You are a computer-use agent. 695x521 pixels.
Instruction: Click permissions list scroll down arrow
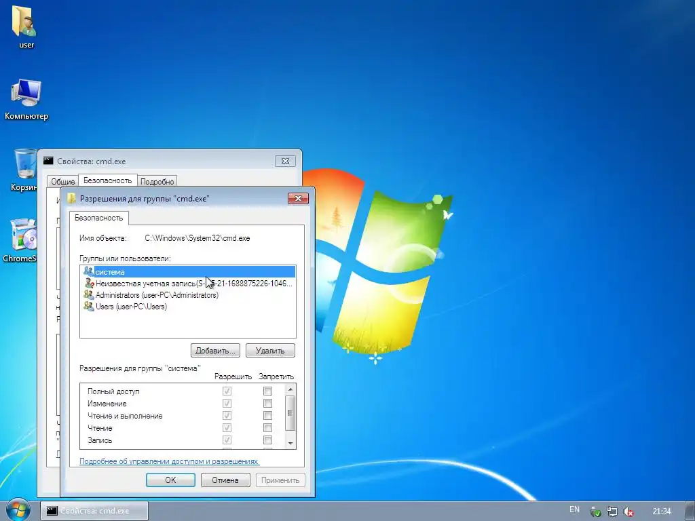(x=290, y=444)
